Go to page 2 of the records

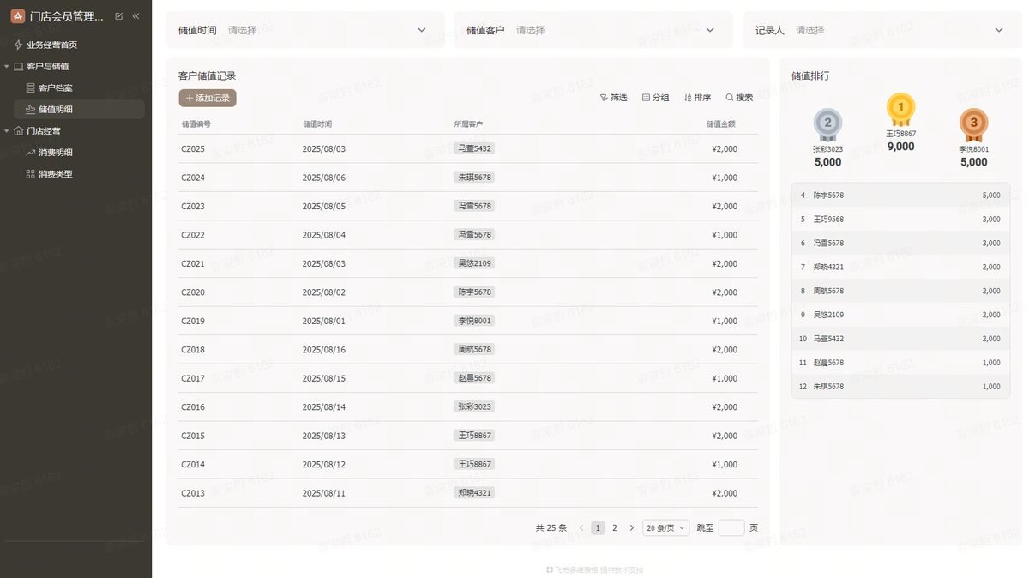pos(615,528)
